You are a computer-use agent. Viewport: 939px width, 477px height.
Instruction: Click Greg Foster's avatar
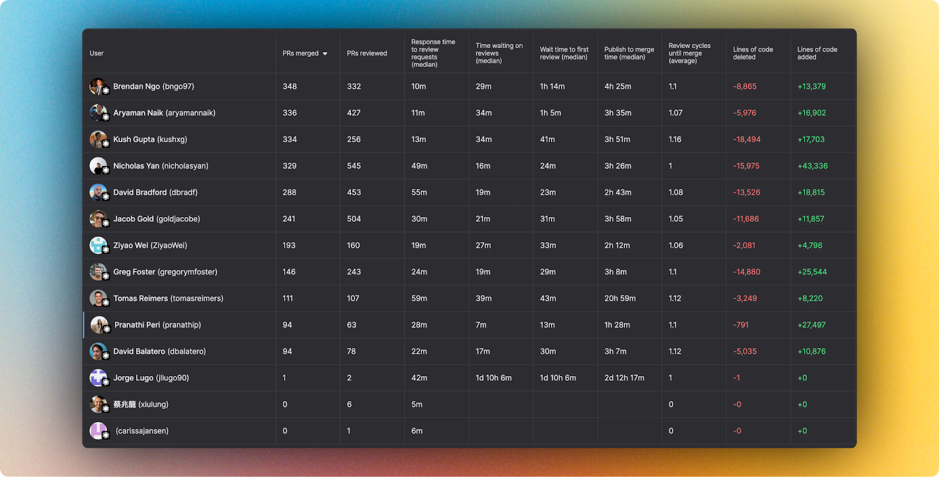pyautogui.click(x=99, y=272)
